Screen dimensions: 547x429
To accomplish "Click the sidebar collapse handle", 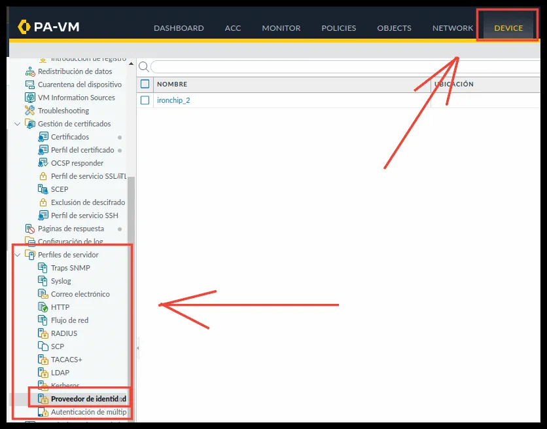I will (138, 348).
